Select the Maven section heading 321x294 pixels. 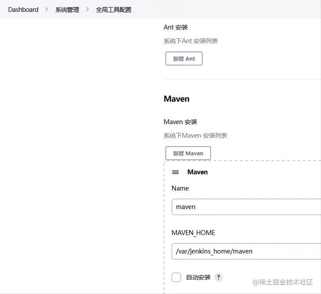point(176,99)
